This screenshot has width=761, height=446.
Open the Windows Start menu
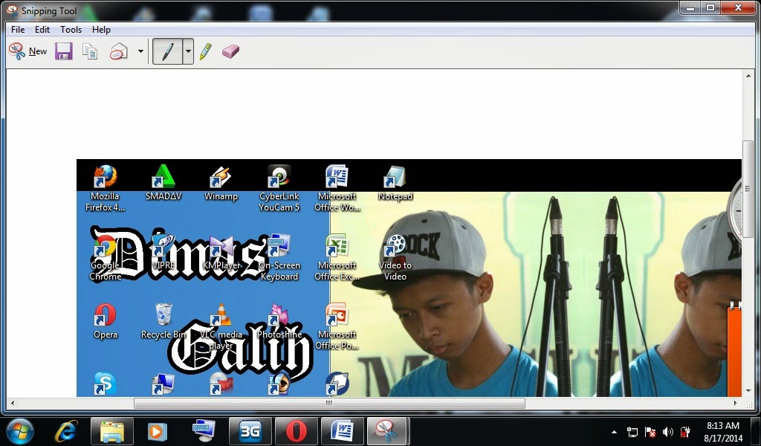click(18, 431)
